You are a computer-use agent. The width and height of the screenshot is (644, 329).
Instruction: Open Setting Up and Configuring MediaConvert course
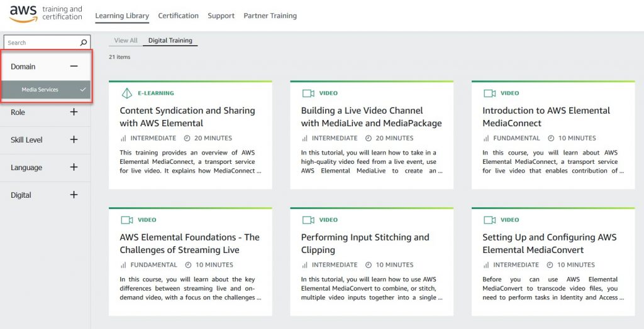point(550,244)
